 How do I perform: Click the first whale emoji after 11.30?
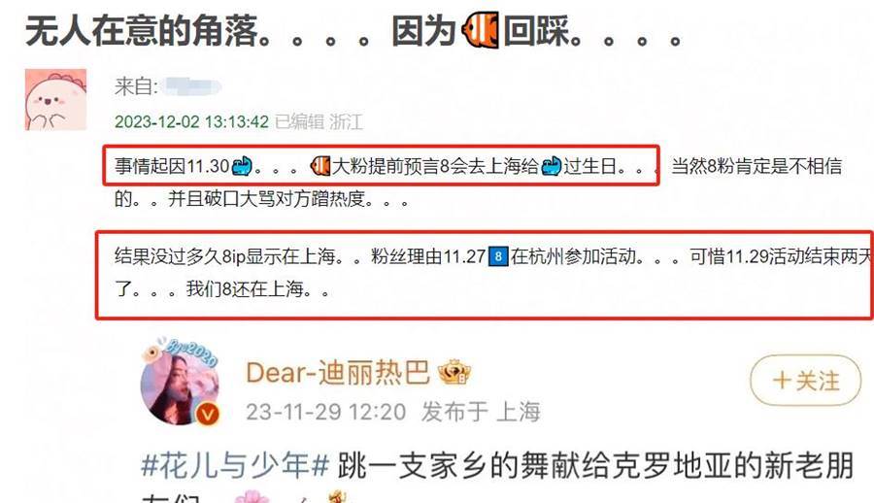click(242, 166)
